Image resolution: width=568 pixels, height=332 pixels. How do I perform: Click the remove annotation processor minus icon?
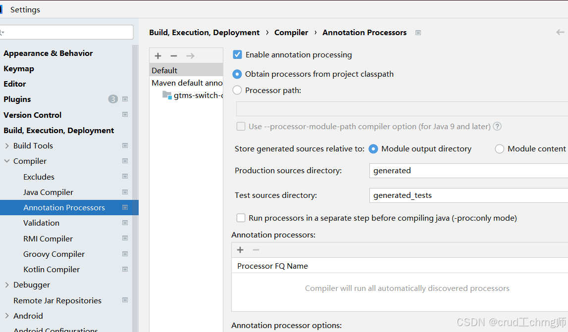256,250
